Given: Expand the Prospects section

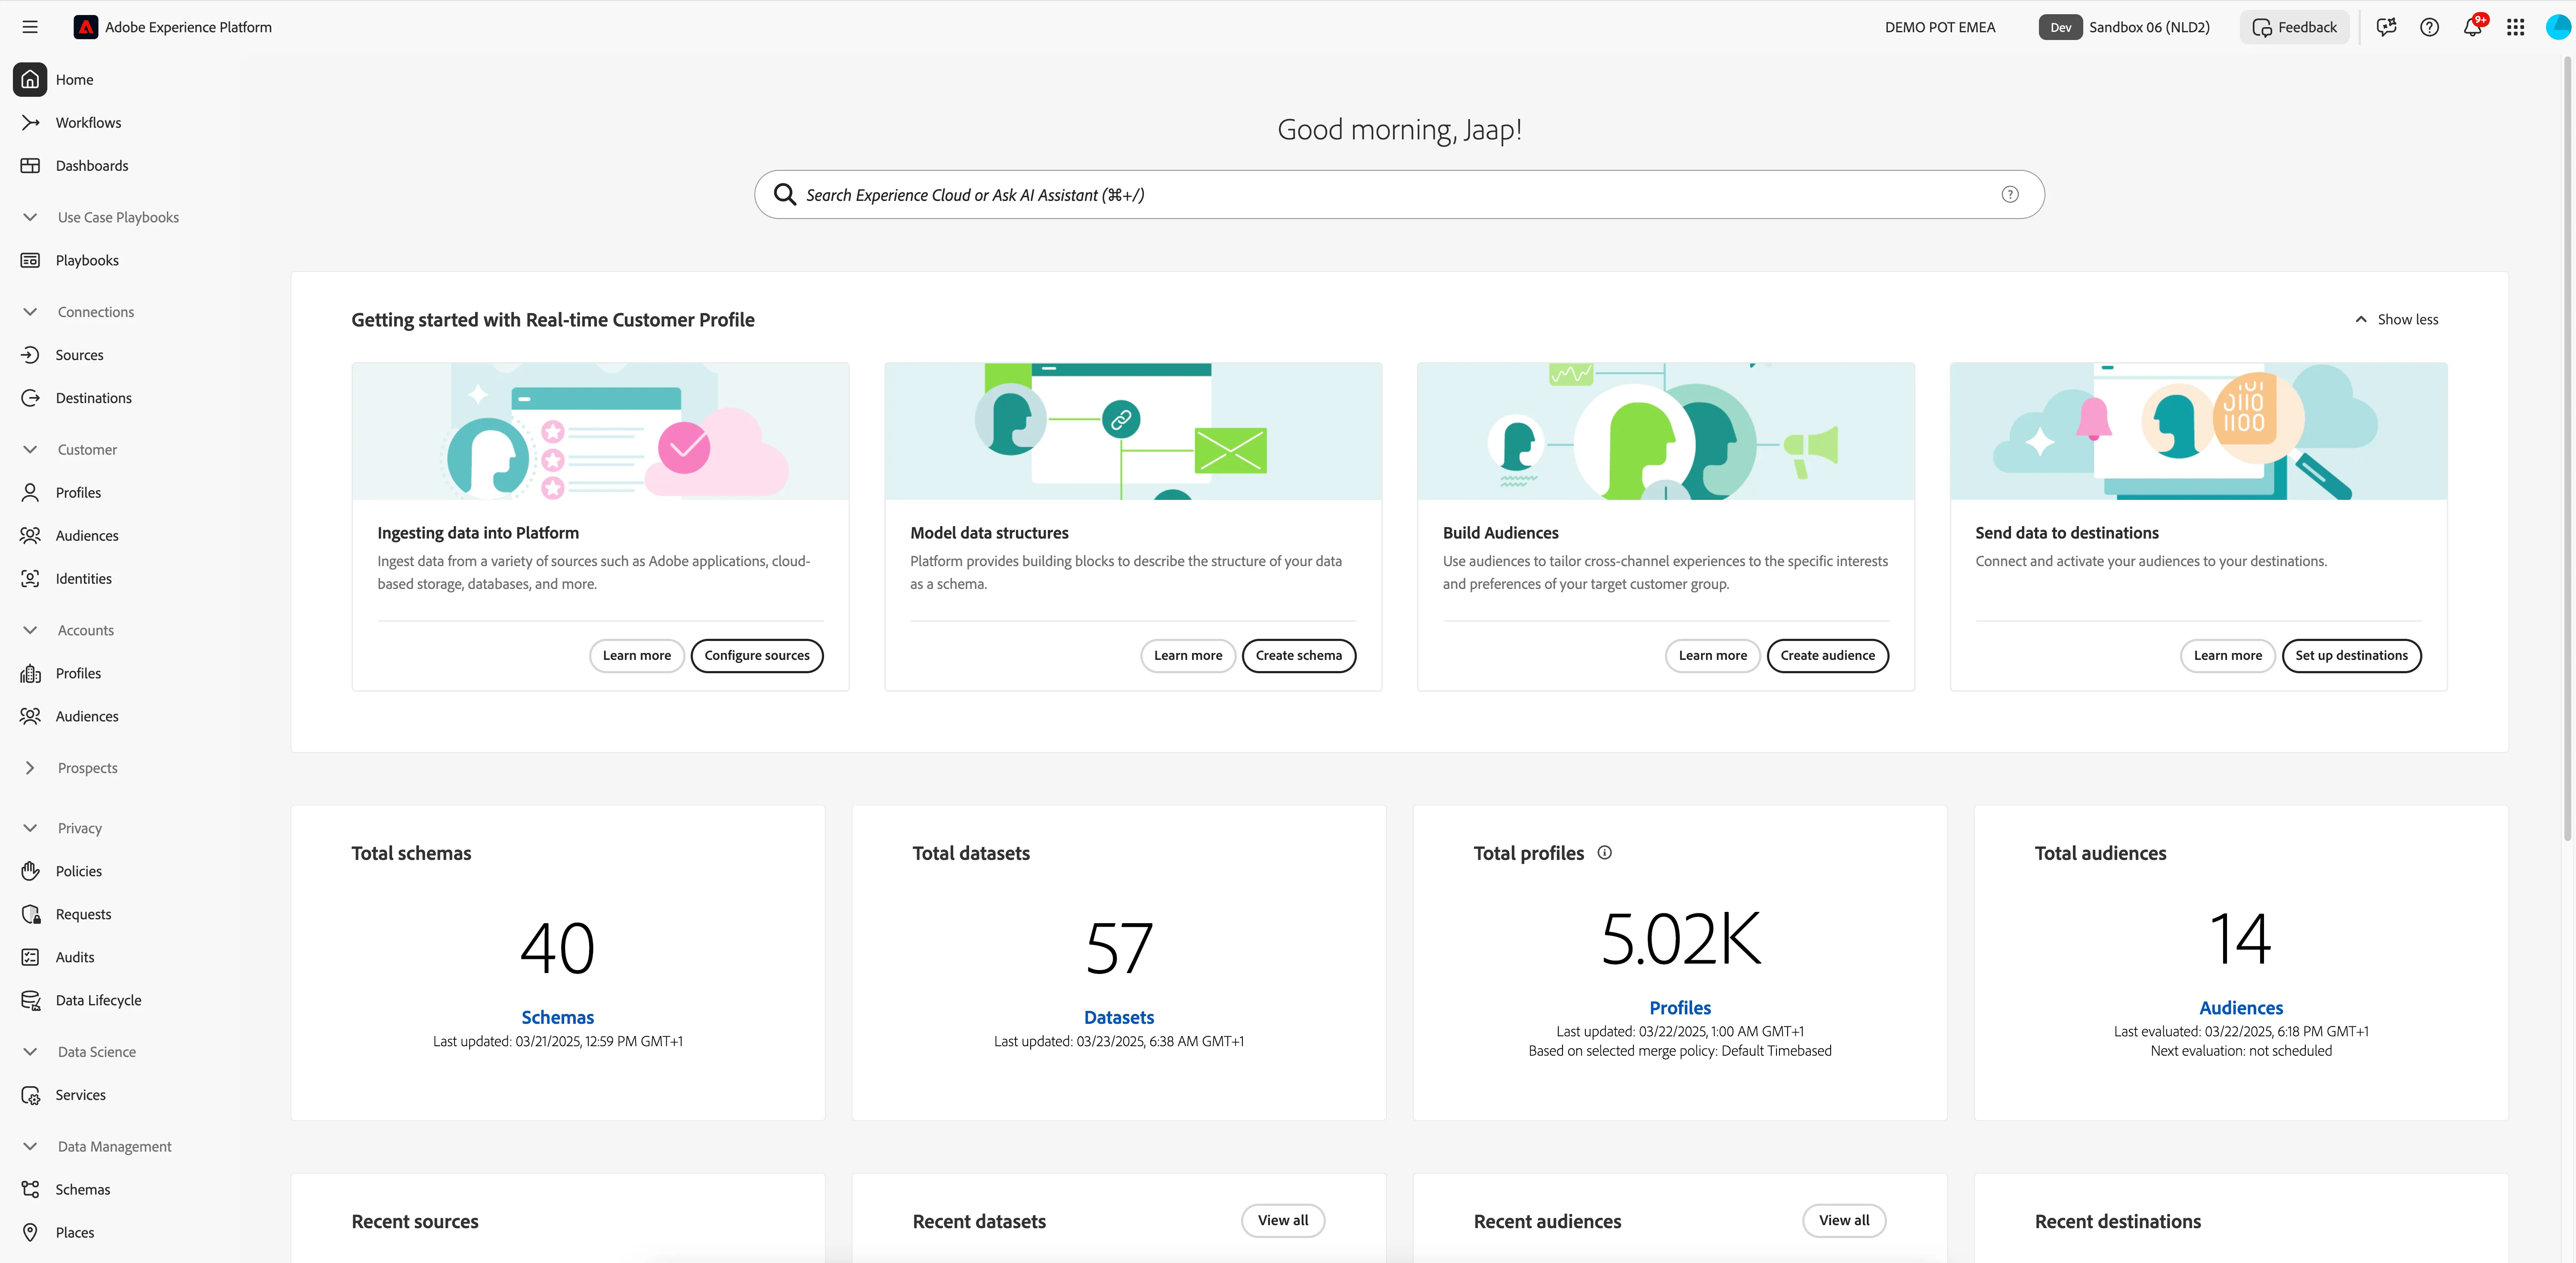Looking at the screenshot, I should point(30,768).
